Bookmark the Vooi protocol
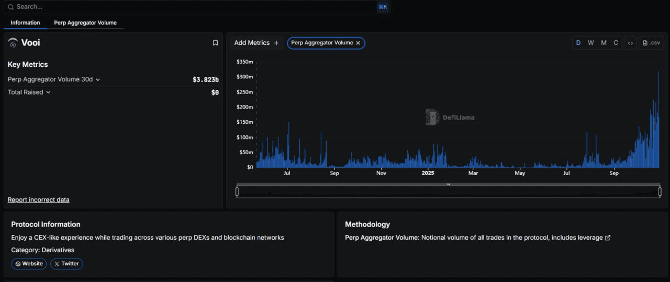 click(x=215, y=43)
